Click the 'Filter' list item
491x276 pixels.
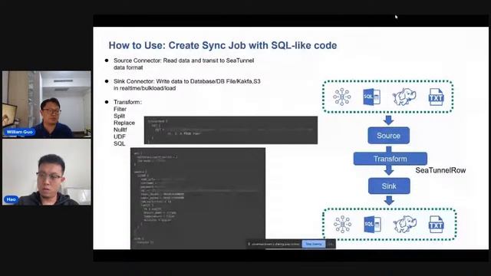click(x=120, y=109)
